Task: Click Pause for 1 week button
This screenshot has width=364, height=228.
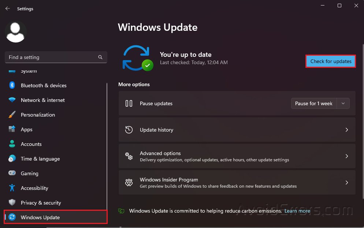Action: (314, 103)
